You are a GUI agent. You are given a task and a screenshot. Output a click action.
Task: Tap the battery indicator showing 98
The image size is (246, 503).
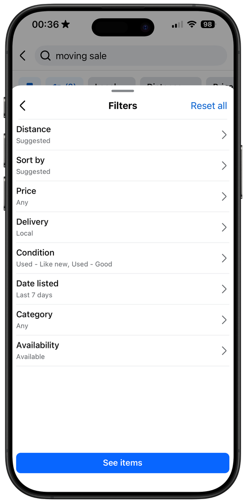[208, 25]
